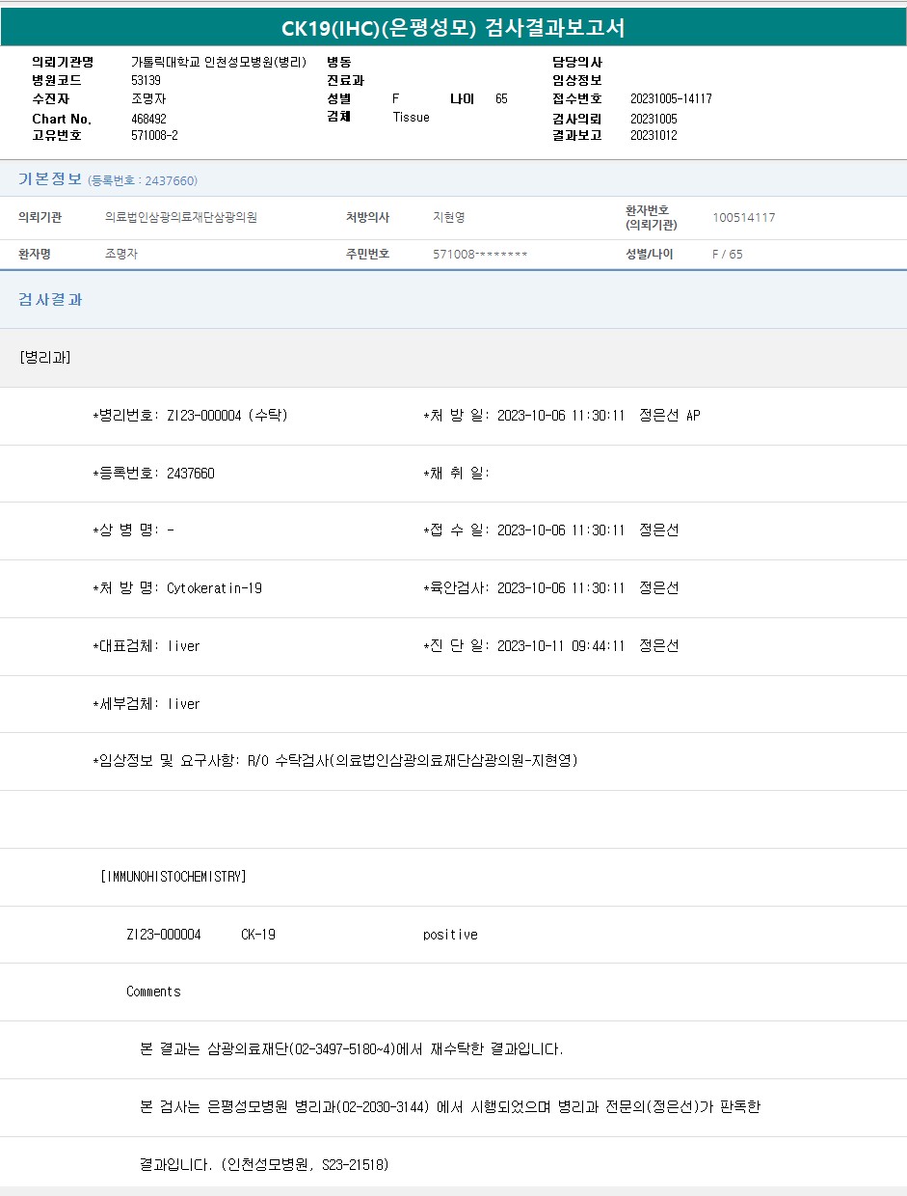This screenshot has height=1196, width=907.
Task: Click the CK-19 positive result value
Action: pyautogui.click(x=450, y=935)
